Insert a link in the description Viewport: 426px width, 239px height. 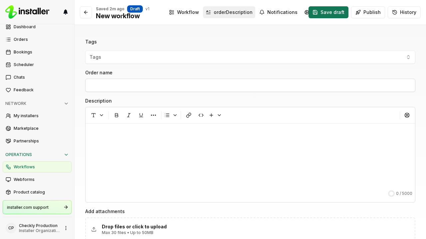(x=189, y=115)
